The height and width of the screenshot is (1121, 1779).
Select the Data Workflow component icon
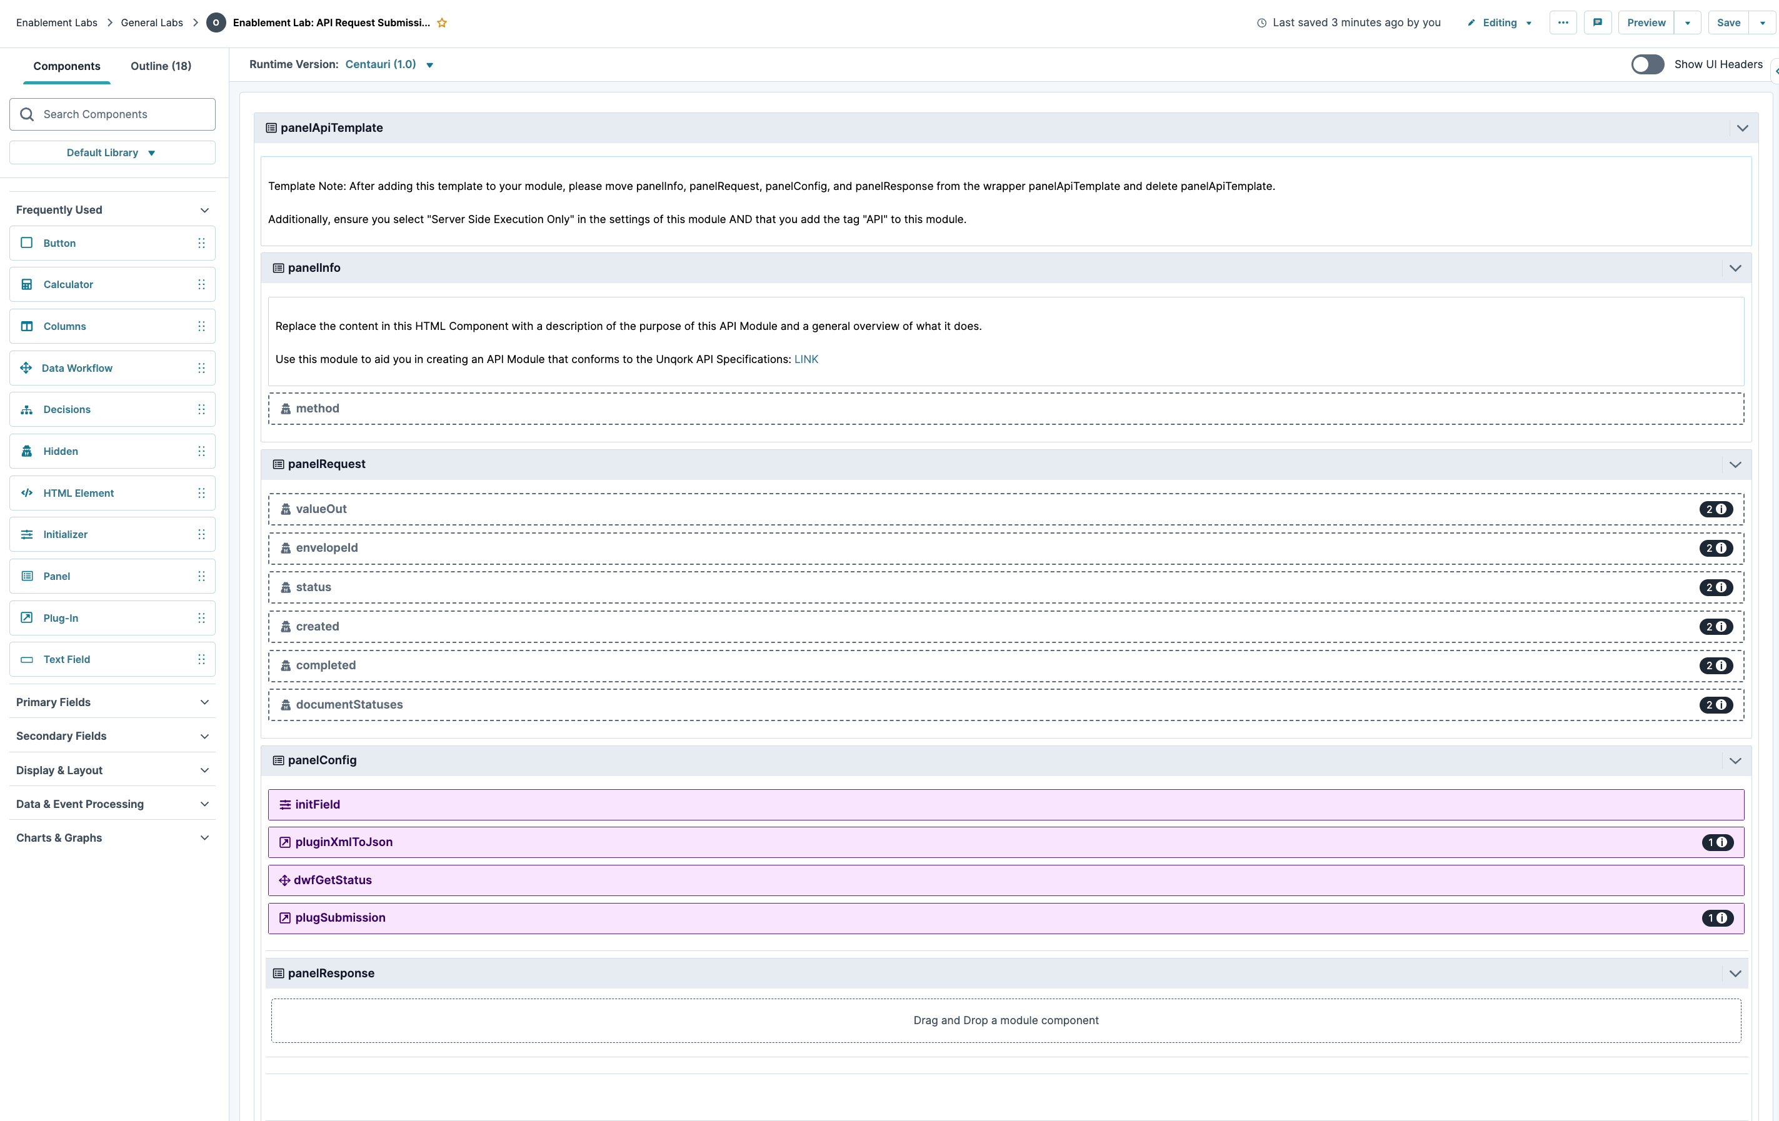(x=27, y=368)
